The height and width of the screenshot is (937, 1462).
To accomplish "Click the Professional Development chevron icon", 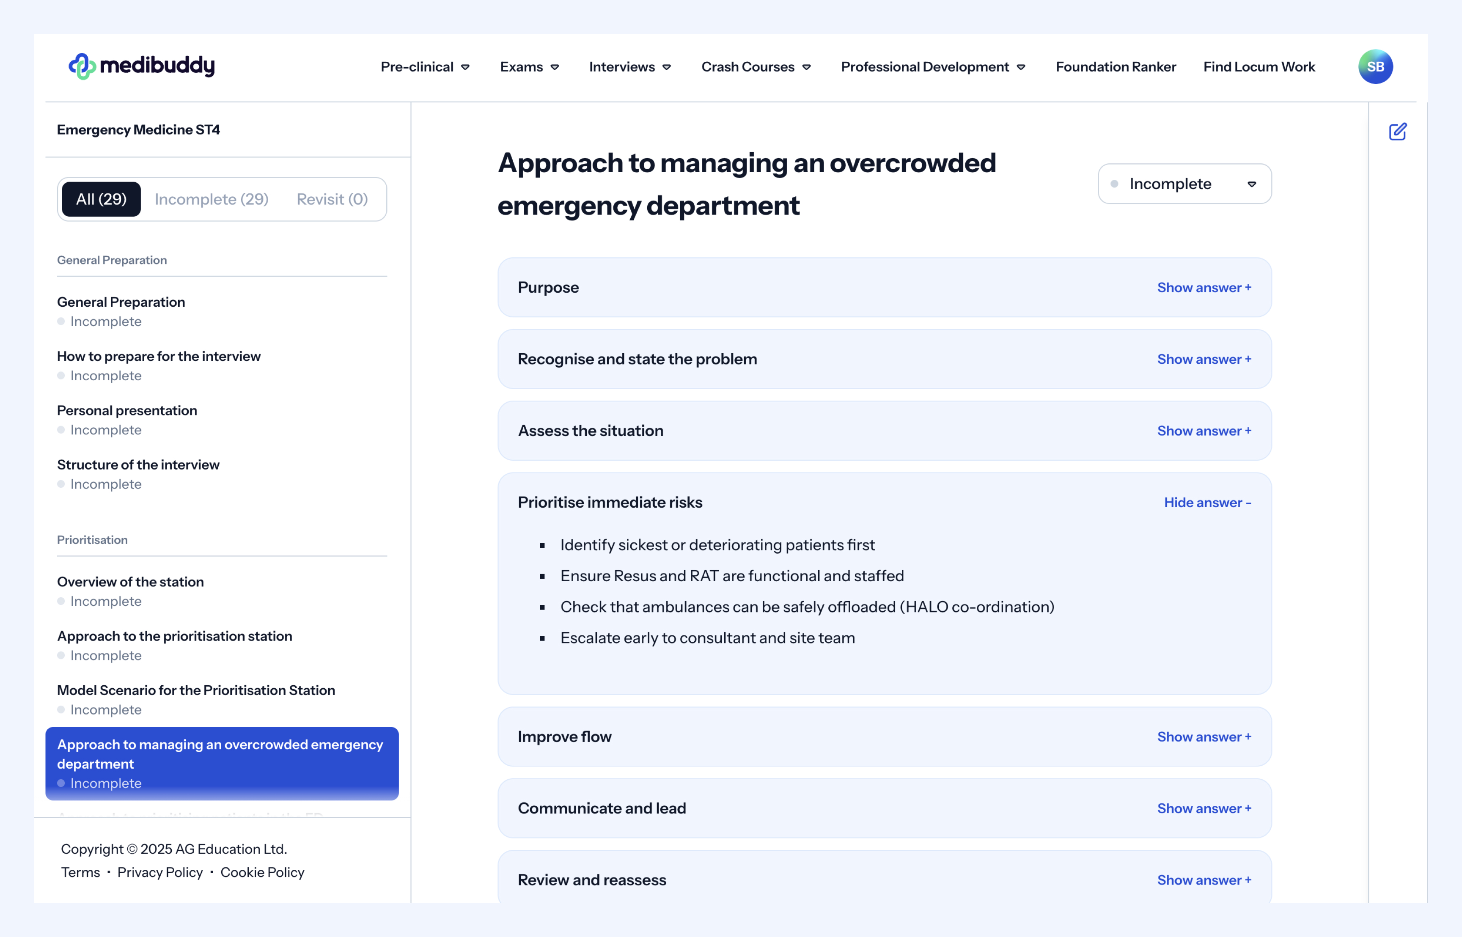I will (1021, 68).
